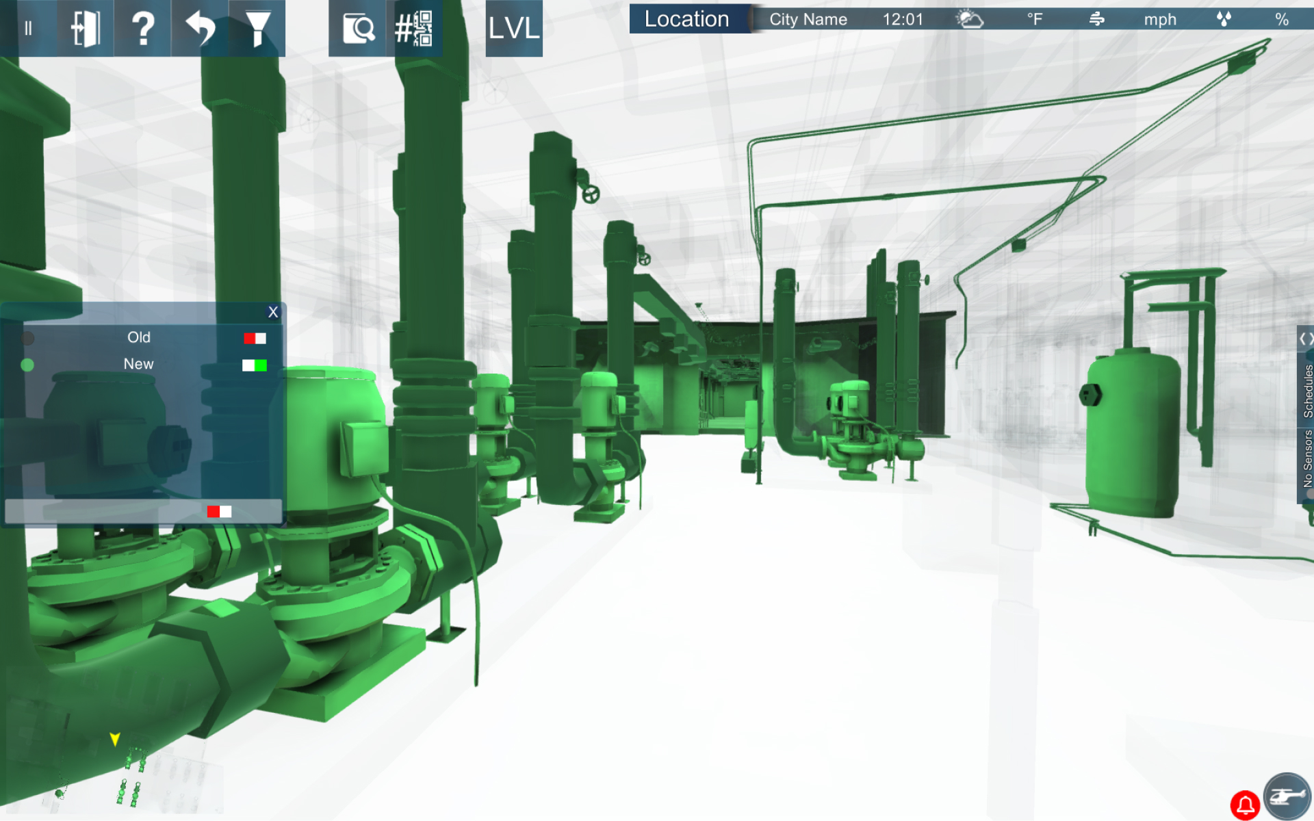Click the minimap yellow position marker
This screenshot has height=821, width=1314.
pos(115,739)
